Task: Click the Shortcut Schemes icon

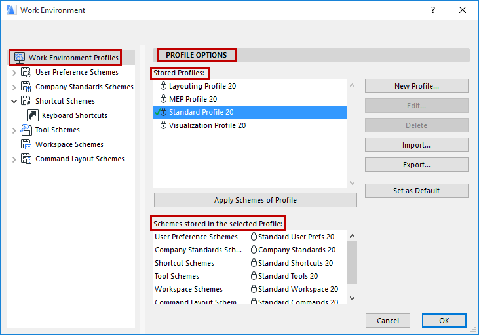Action: pyautogui.click(x=26, y=101)
